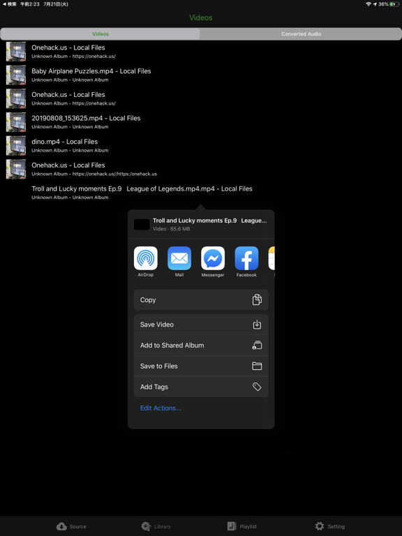Share via the Messenger icon

tap(213, 258)
